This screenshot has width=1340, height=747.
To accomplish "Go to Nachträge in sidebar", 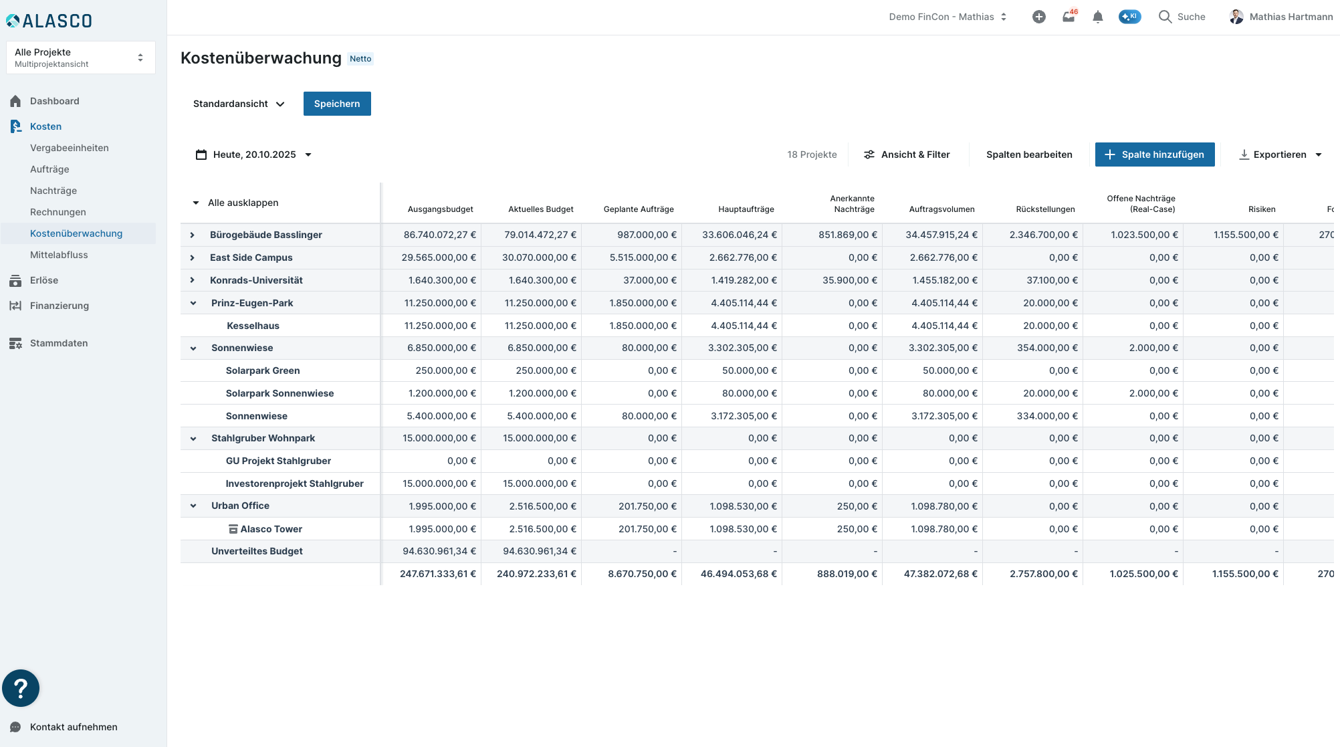I will 53,191.
